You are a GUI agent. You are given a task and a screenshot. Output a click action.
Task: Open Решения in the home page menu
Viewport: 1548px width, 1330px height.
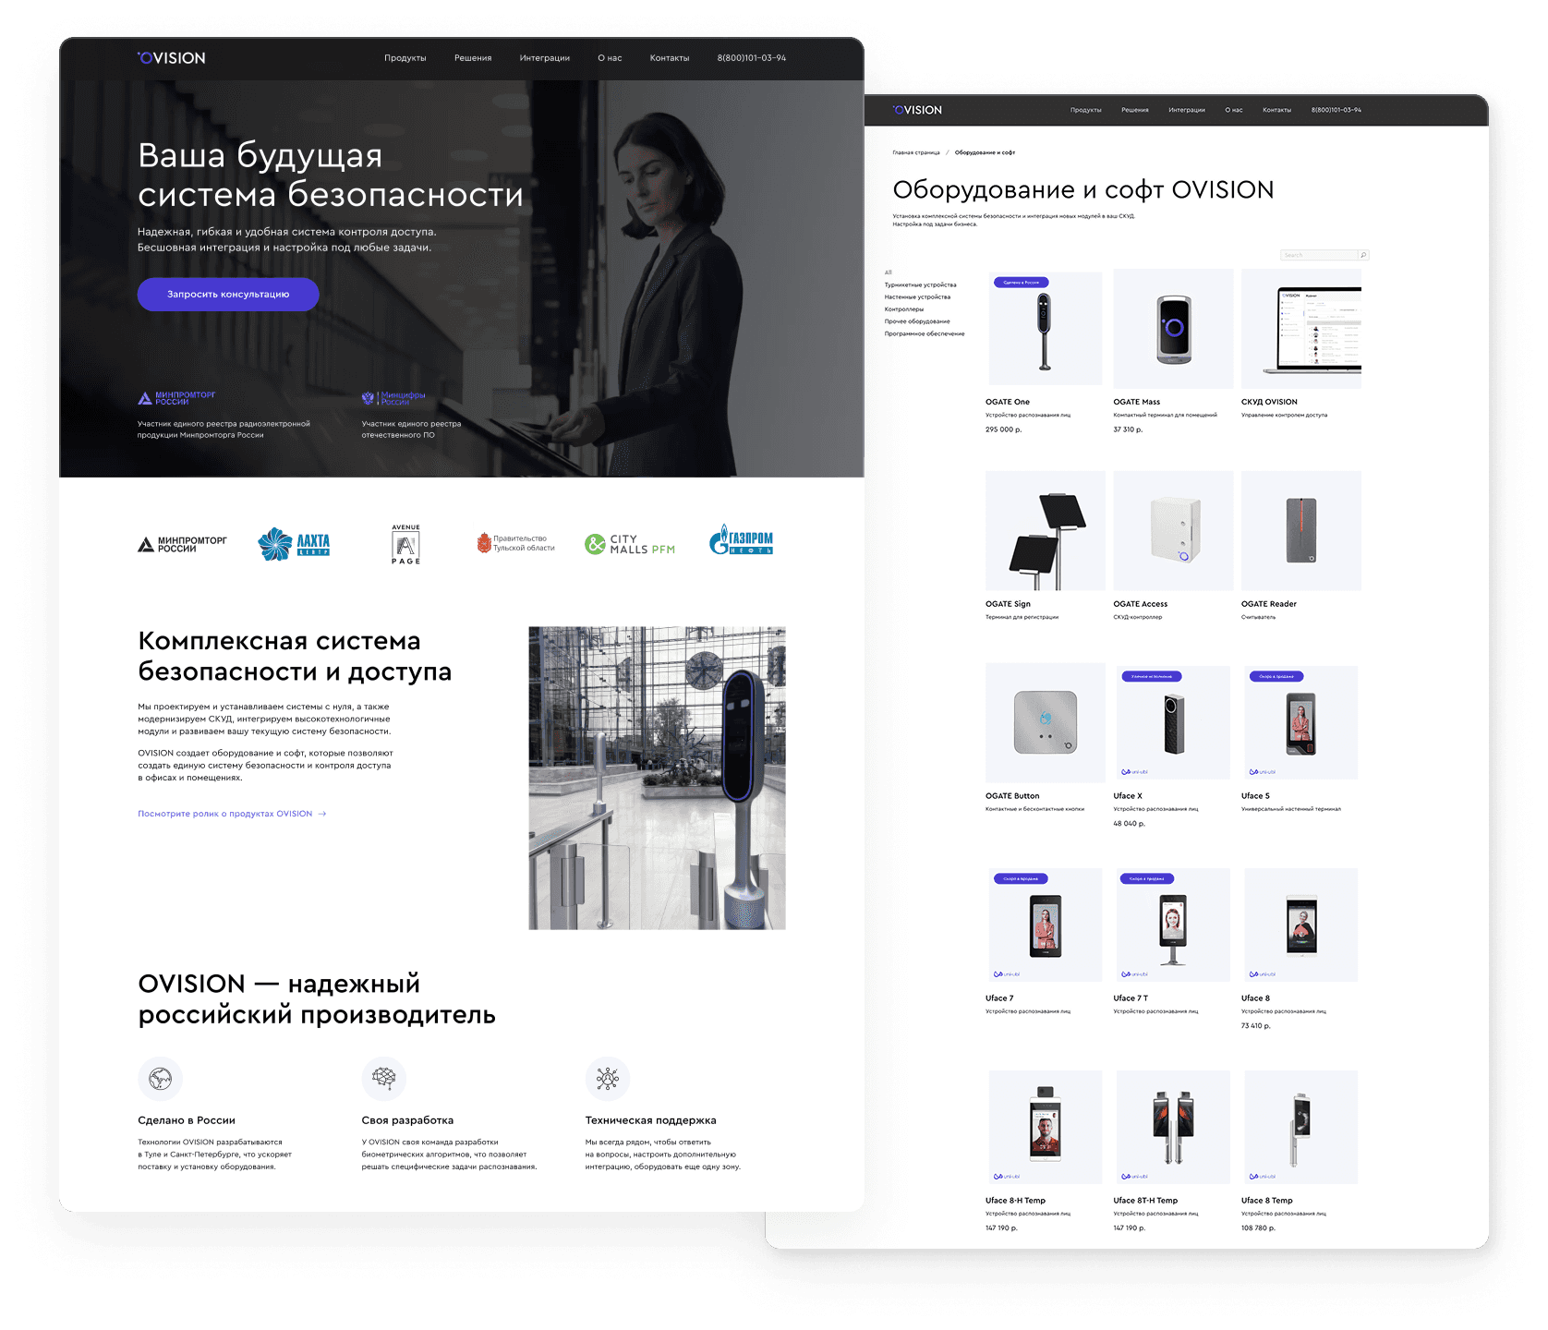coord(473,58)
